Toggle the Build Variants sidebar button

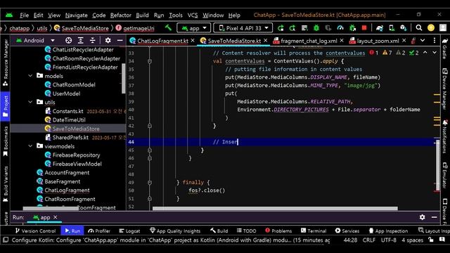pos(6,184)
